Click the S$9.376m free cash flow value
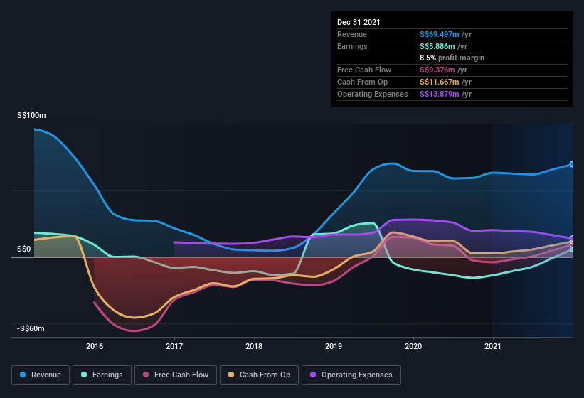 [x=437, y=70]
